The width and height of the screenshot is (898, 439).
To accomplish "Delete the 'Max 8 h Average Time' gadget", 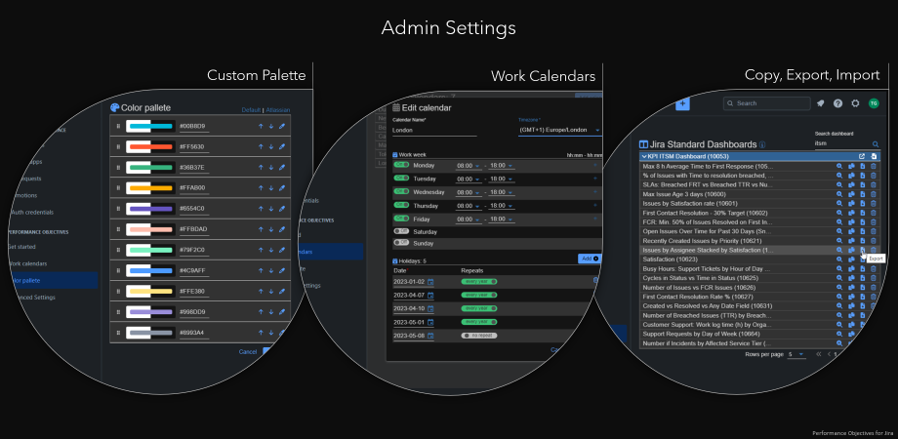I will pyautogui.click(x=874, y=166).
